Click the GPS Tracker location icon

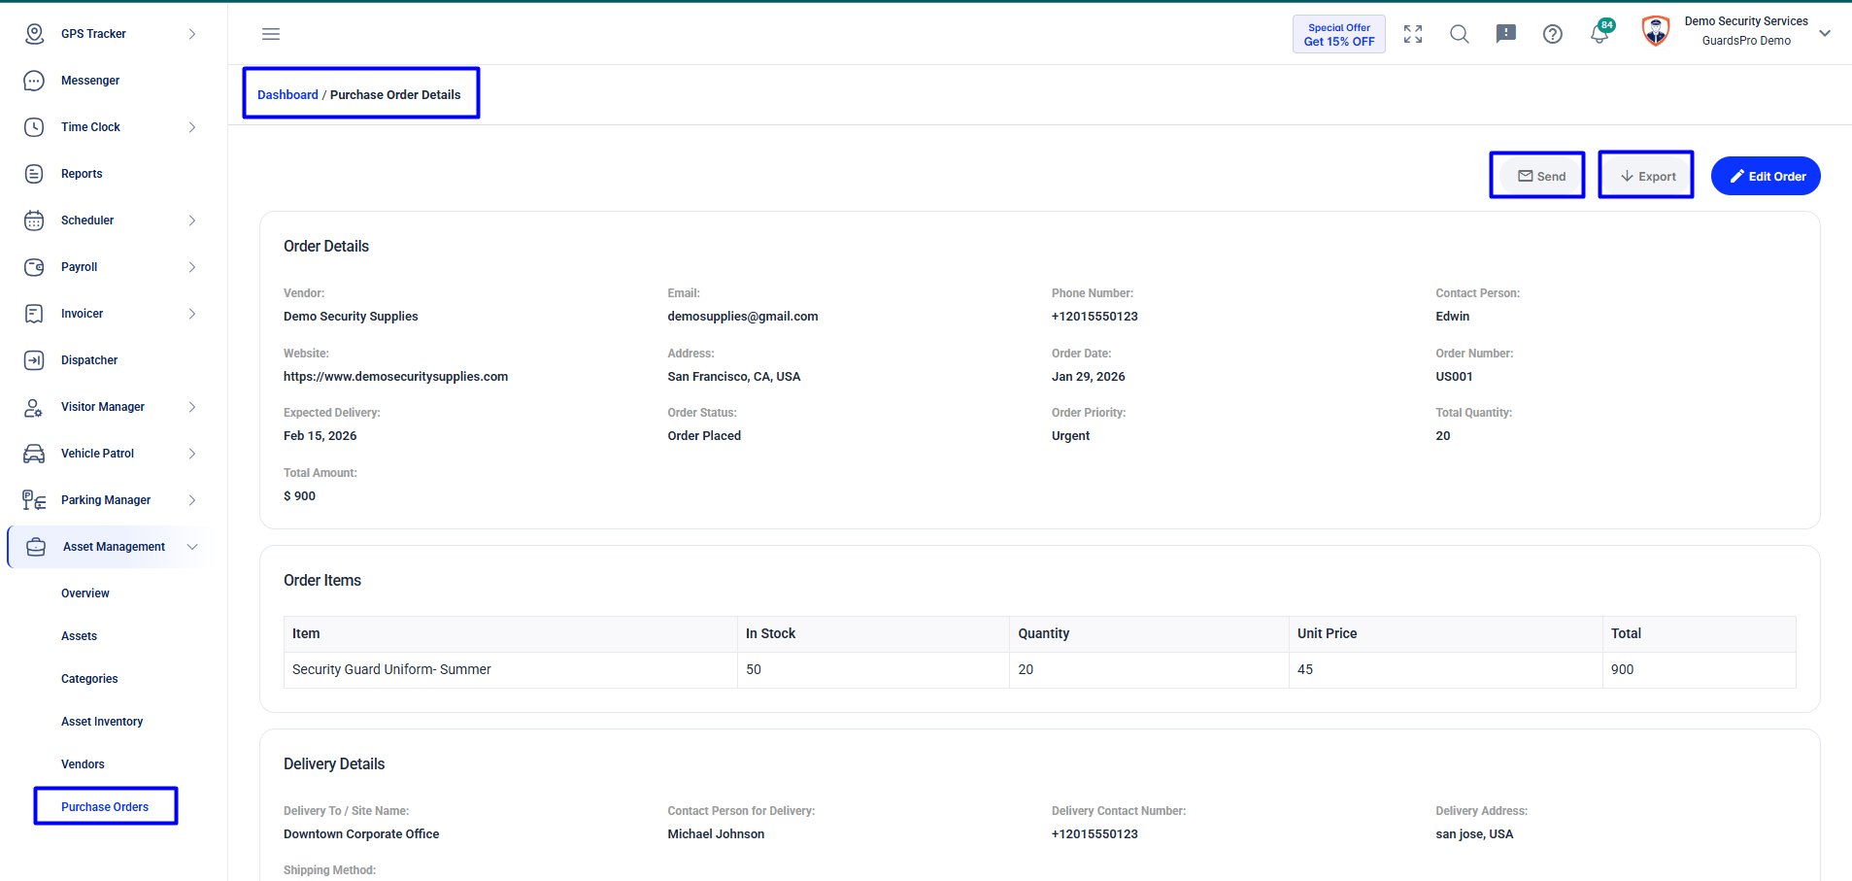[34, 34]
